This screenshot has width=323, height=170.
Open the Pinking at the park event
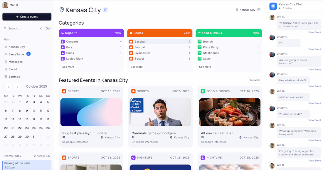[27, 165]
